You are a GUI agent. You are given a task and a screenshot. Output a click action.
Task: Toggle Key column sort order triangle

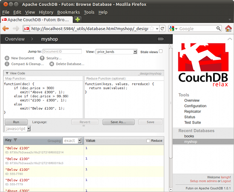point(15,140)
